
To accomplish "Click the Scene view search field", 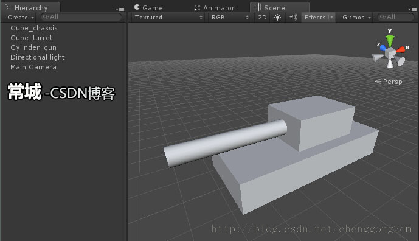I will pyautogui.click(x=395, y=17).
